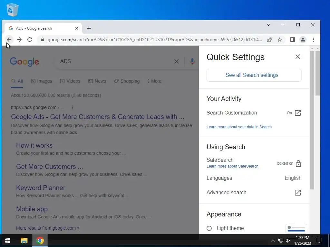Open Advanced search external link icon
330x247 pixels.
pos(298,193)
